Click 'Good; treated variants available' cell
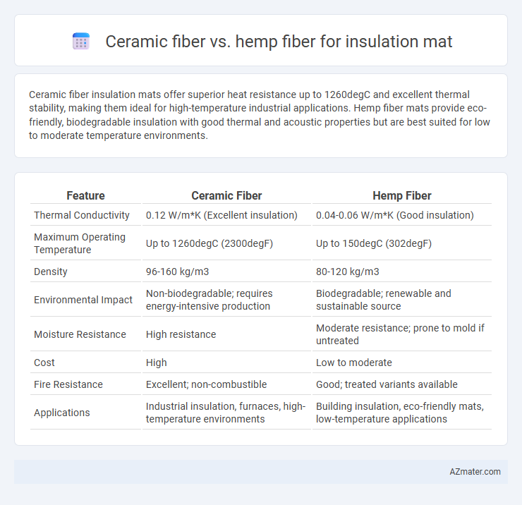Screen dimensions: 522x505 click(x=387, y=384)
